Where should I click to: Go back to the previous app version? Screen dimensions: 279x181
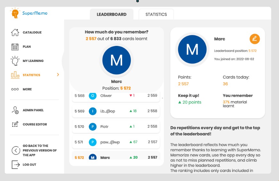pos(39,150)
